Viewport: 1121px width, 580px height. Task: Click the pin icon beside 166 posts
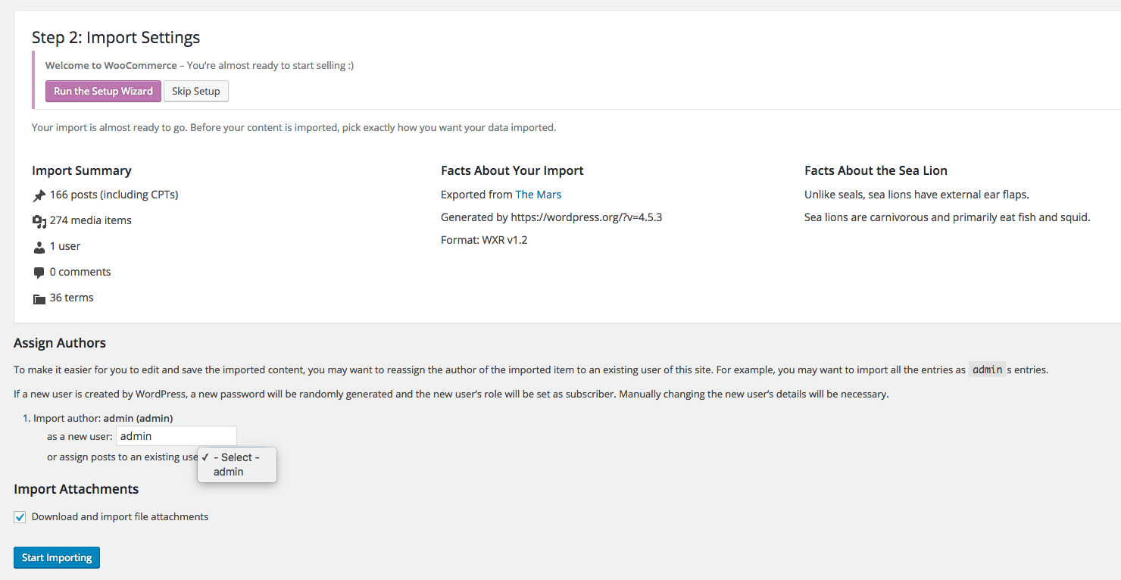pos(39,196)
